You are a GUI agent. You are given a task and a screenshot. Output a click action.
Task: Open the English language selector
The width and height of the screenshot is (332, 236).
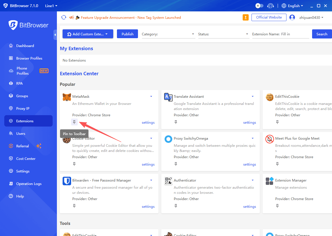[x=292, y=5]
